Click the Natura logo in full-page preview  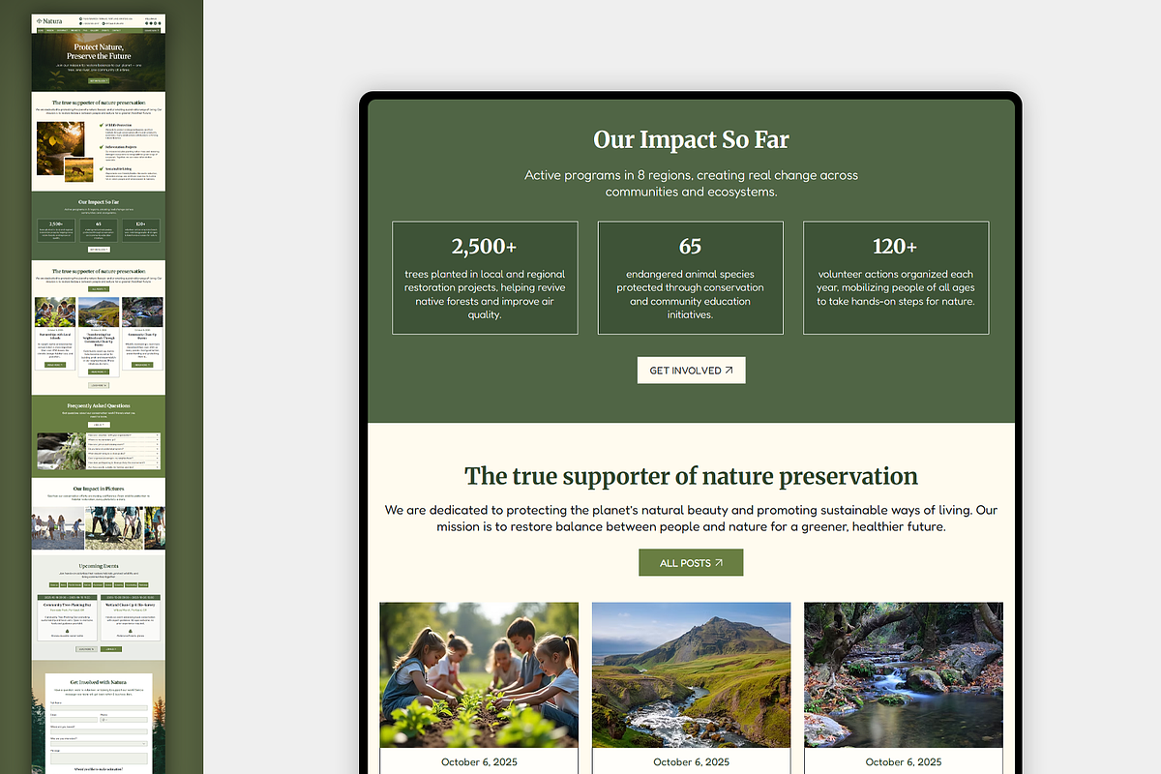[x=49, y=21]
